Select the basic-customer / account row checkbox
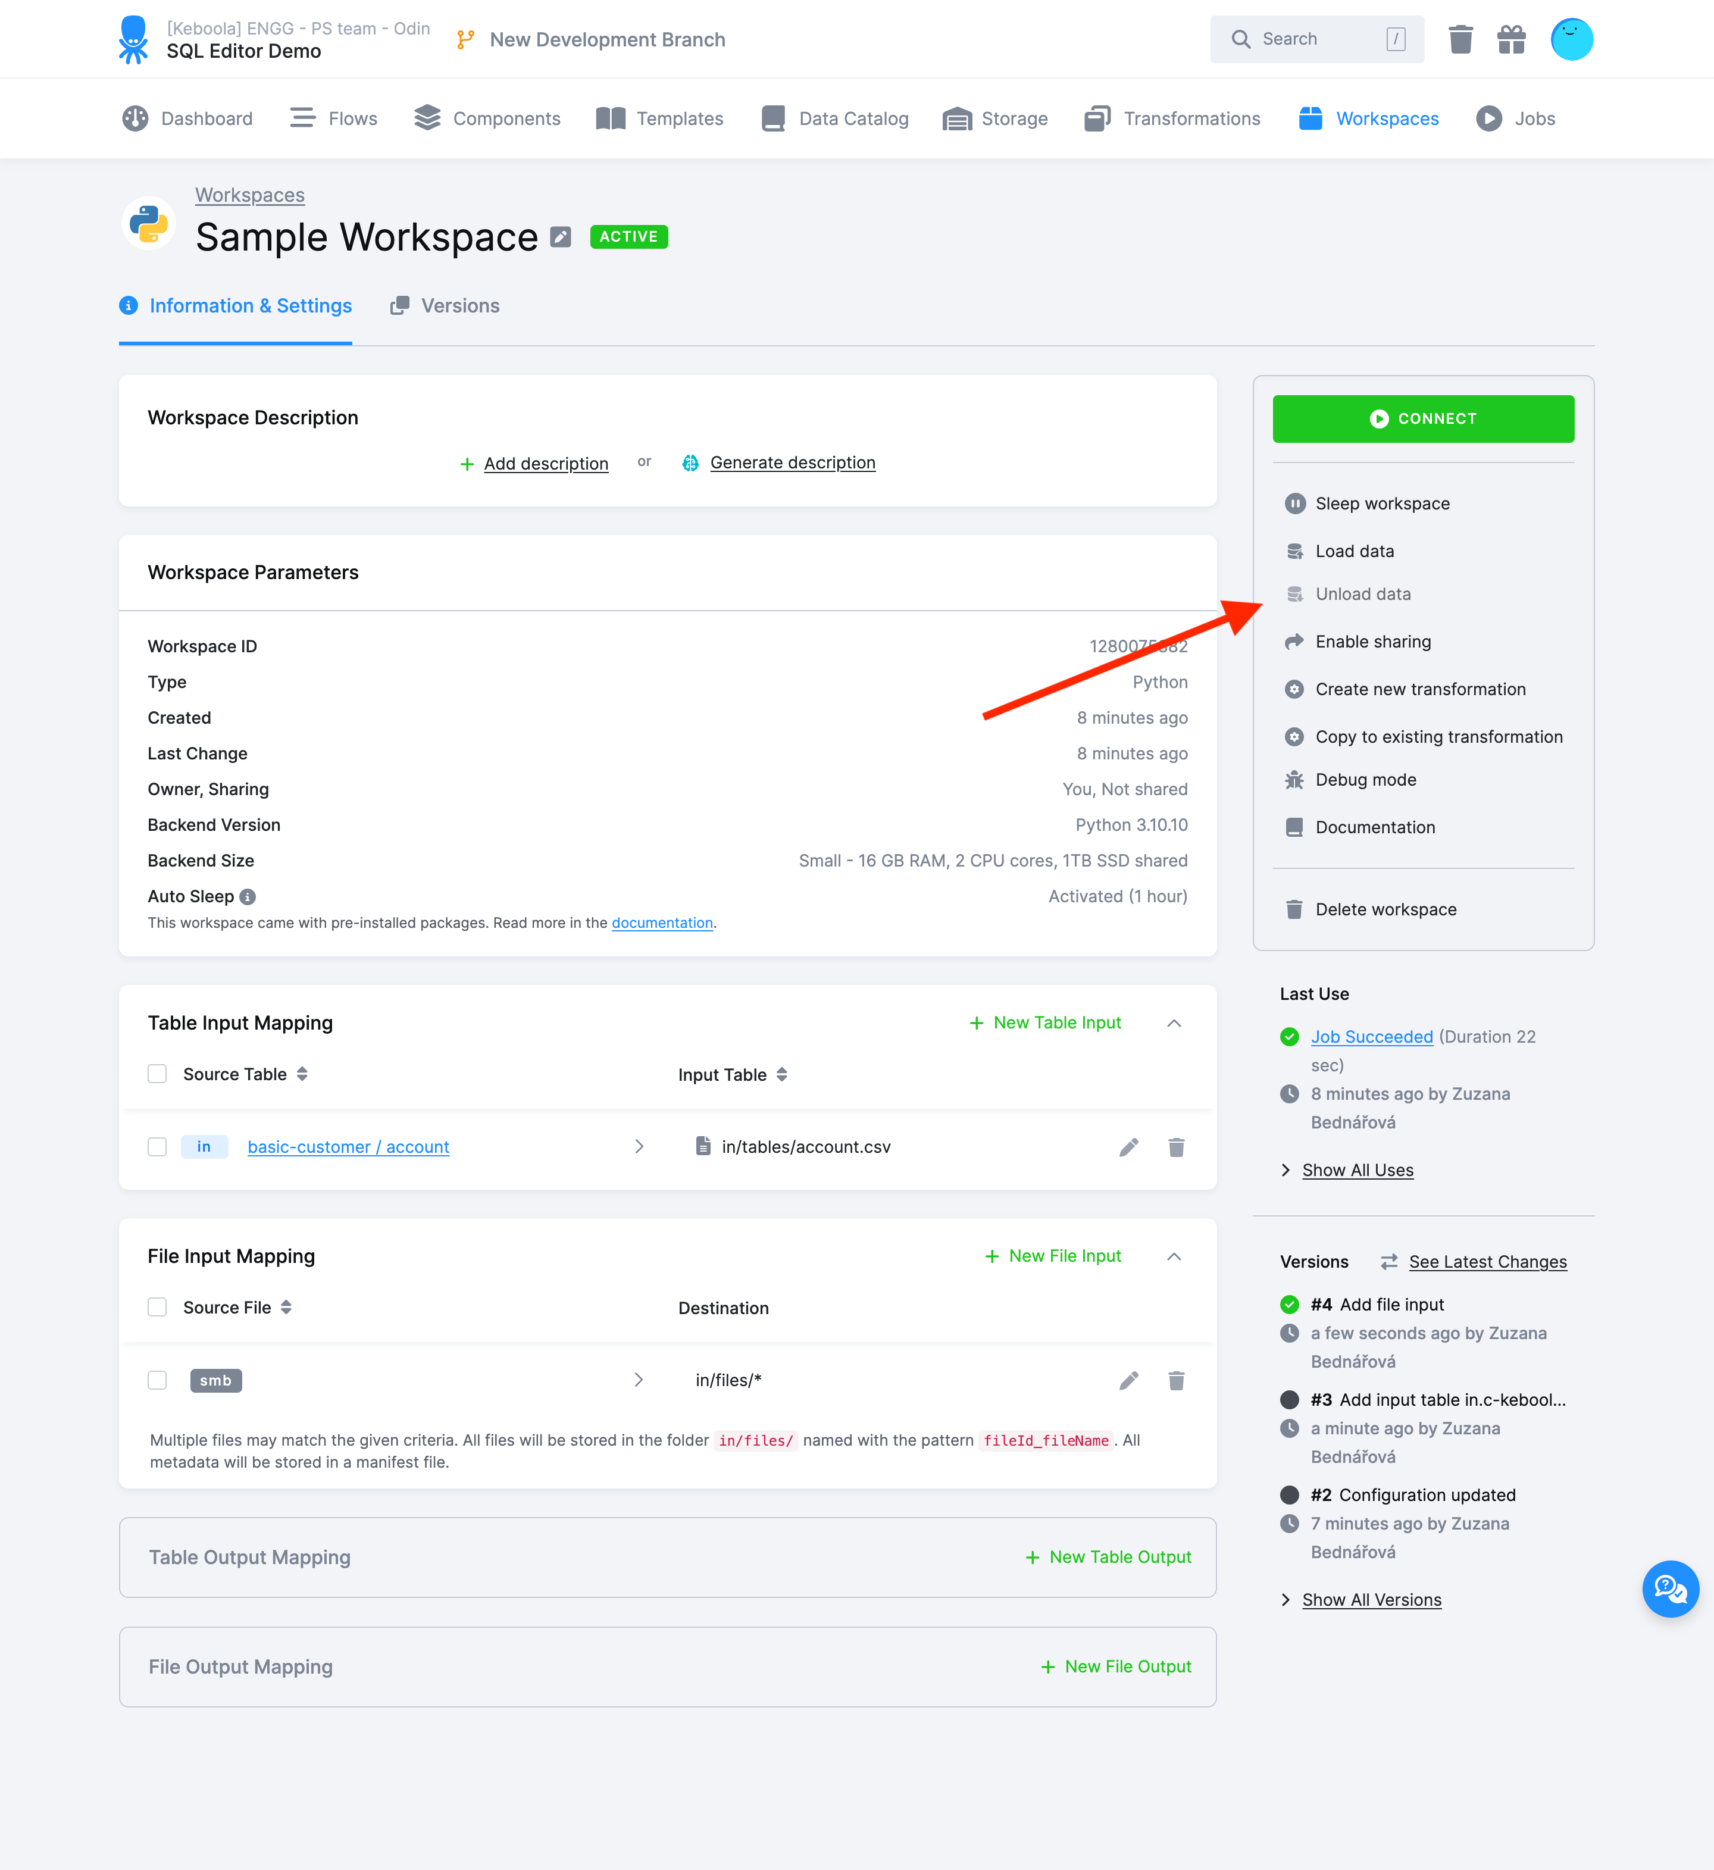 click(157, 1146)
